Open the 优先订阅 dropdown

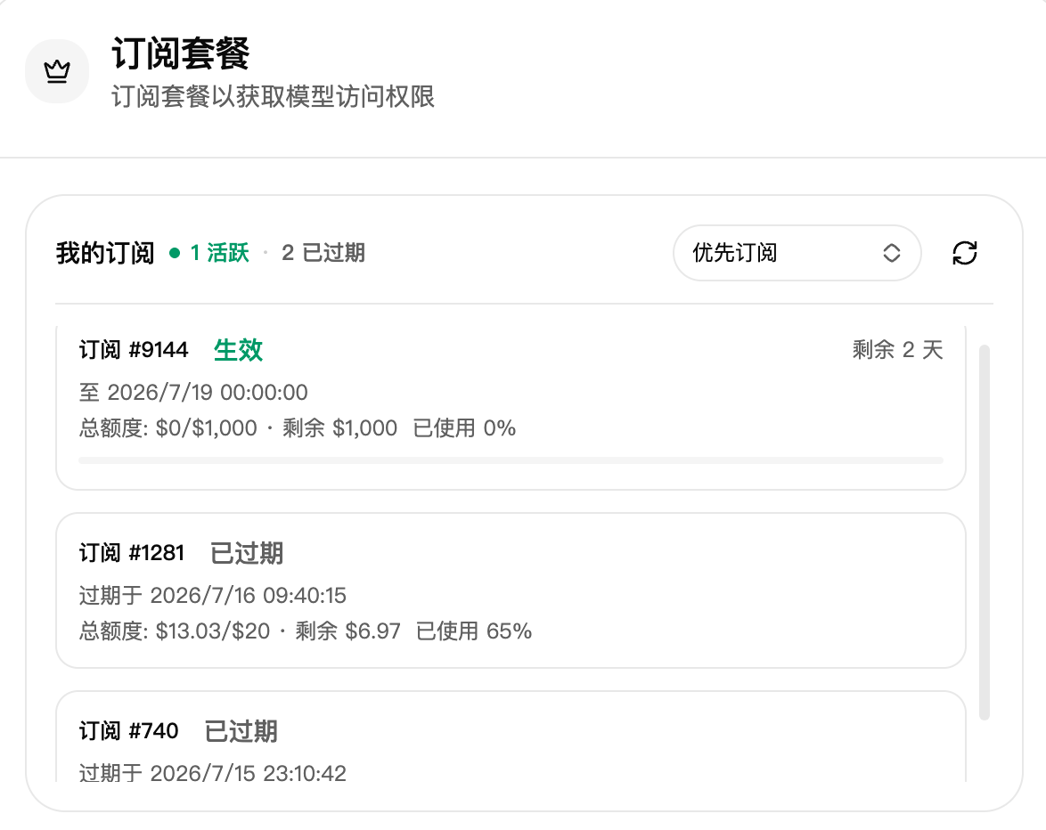tap(797, 253)
